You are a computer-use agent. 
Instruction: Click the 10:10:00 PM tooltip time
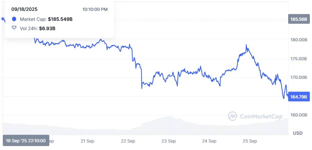click(x=95, y=9)
